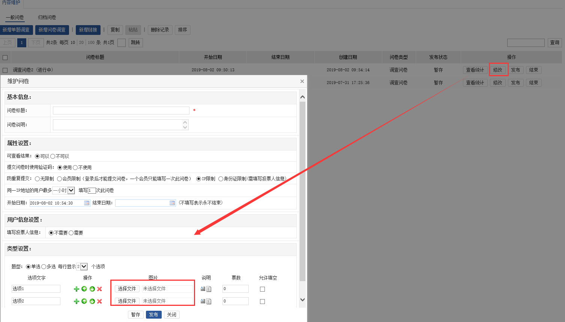
Task: Move 选项1 down with green down arrow
Action: (92, 289)
